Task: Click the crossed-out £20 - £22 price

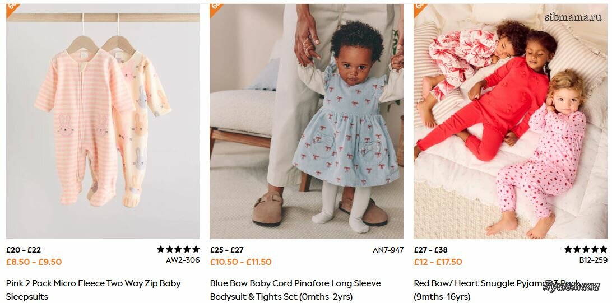Action: 24,250
